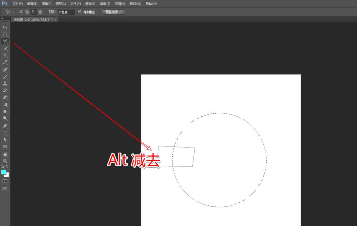Select the Eyedropper tool
The image size is (357, 226).
pos(5,62)
